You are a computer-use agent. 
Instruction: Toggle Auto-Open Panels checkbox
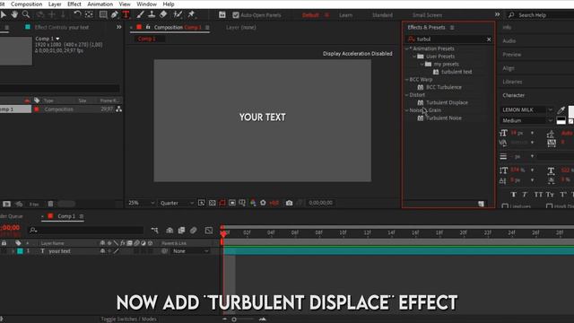point(236,15)
